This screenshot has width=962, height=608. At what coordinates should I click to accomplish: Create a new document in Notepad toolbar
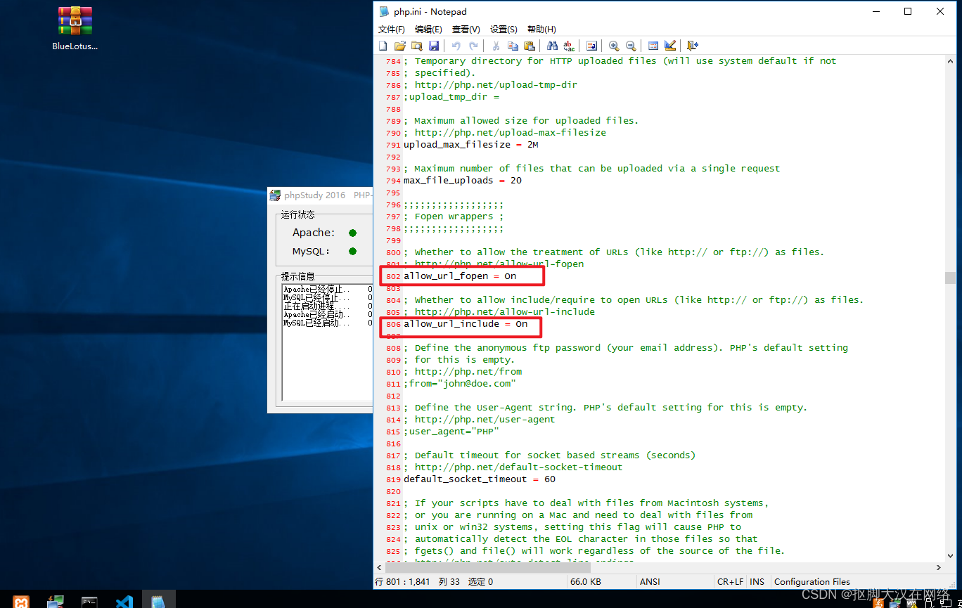tap(383, 46)
